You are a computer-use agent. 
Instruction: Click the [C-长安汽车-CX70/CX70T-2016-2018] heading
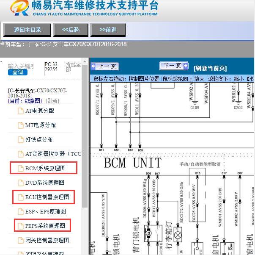click(37, 93)
